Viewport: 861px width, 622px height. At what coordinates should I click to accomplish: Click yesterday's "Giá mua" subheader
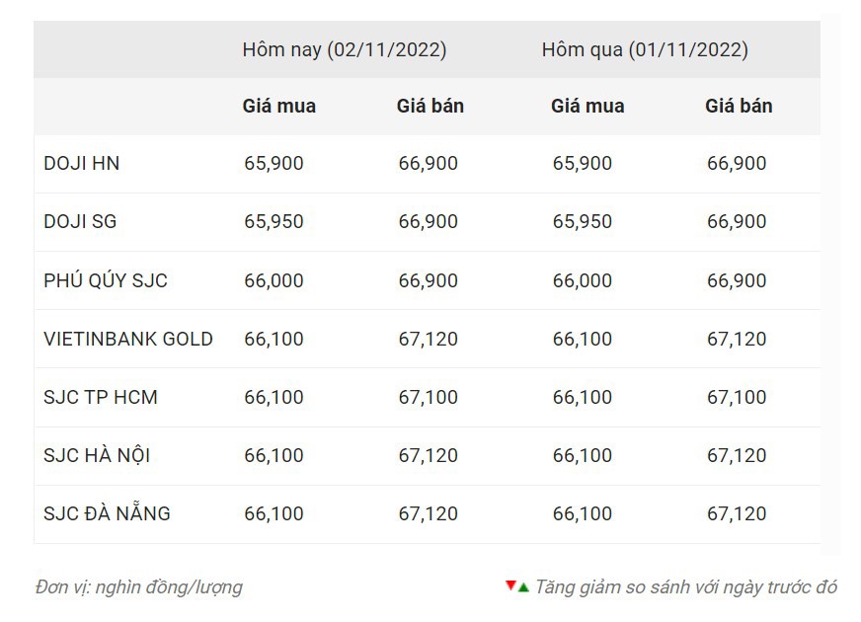(587, 106)
